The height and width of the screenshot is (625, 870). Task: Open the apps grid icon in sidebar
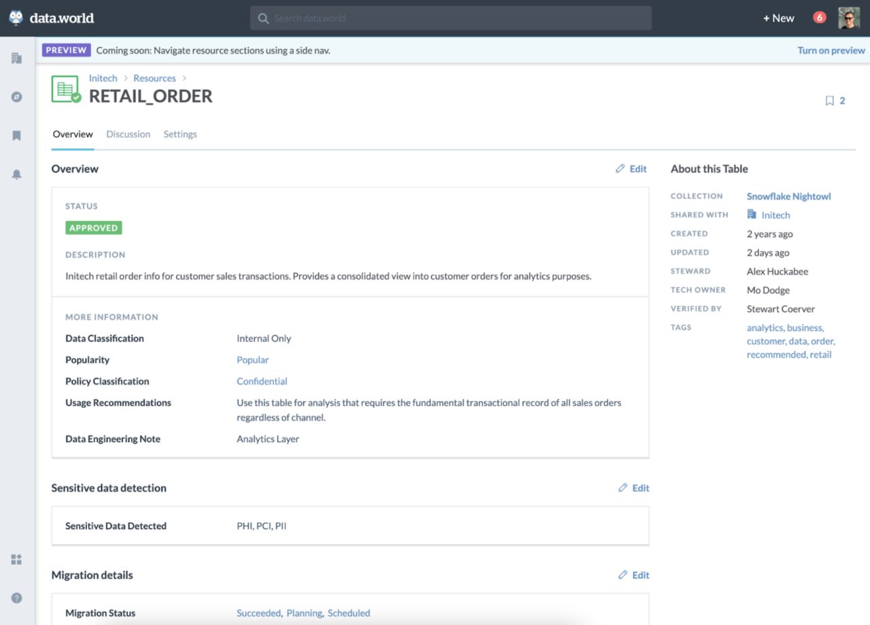click(x=17, y=560)
